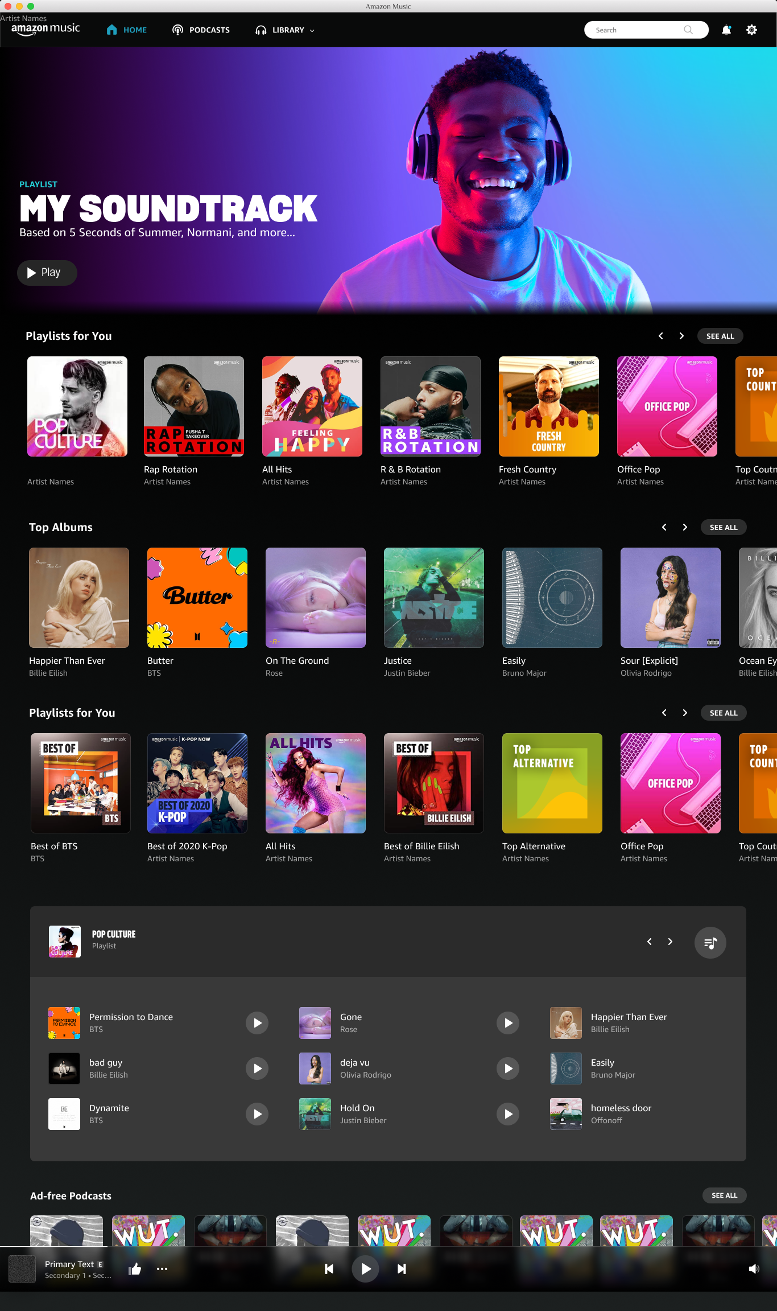This screenshot has width=777, height=1311.
Task: Open Rap Rotation playlist cover
Action: point(194,406)
